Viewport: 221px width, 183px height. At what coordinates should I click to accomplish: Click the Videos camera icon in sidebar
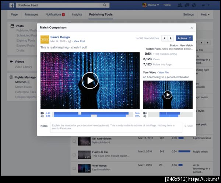click(x=11, y=61)
